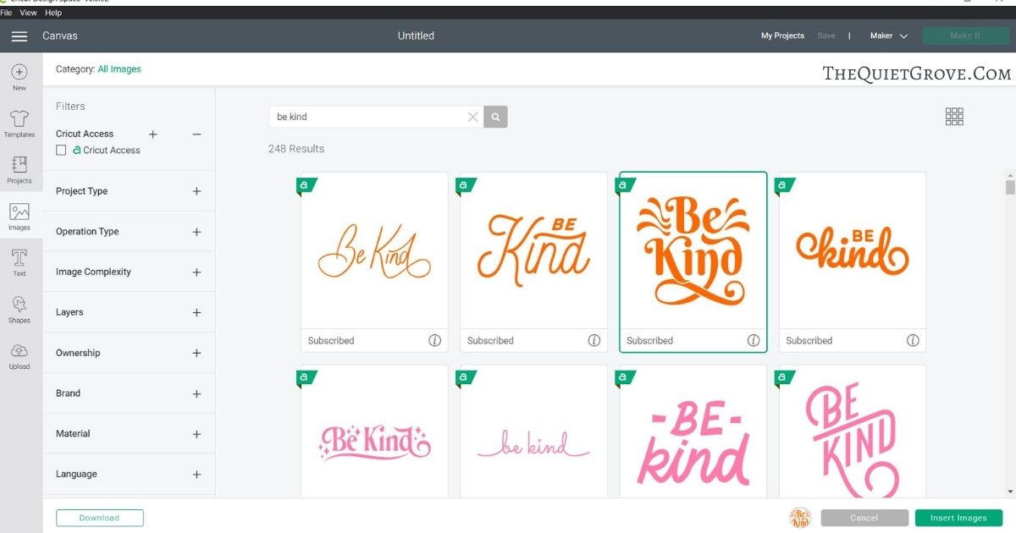
Task: Expand the Layers filter
Action: pyautogui.click(x=196, y=313)
